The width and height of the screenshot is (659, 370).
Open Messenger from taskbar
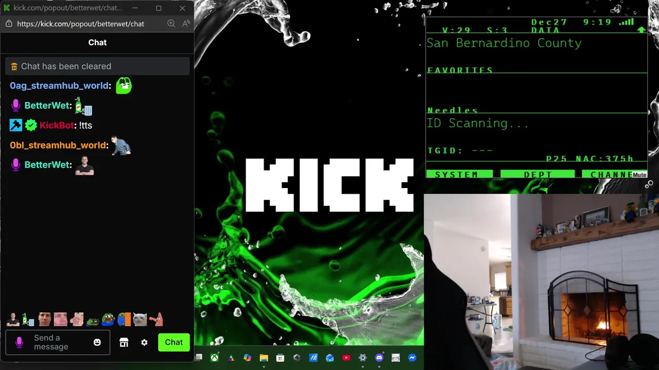[x=412, y=358]
